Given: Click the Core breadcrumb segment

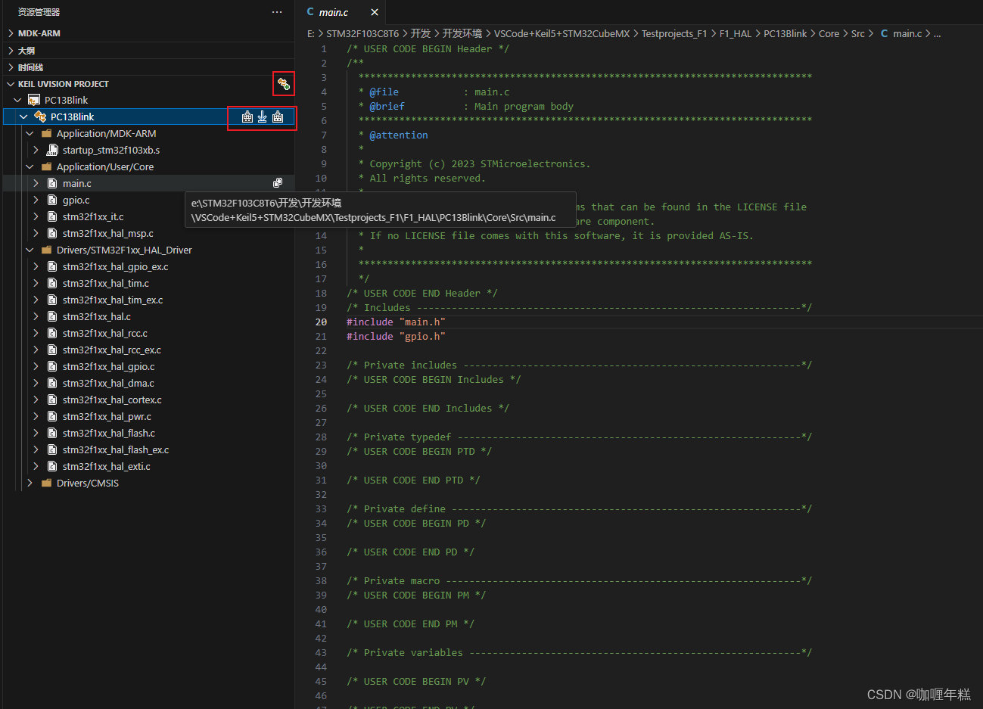Looking at the screenshot, I should (x=829, y=33).
